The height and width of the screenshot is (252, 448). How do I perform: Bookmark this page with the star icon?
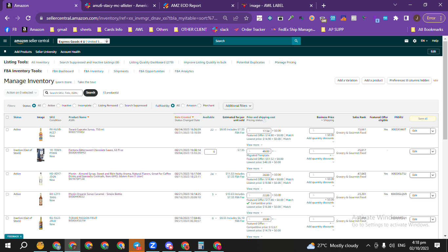click(246, 18)
